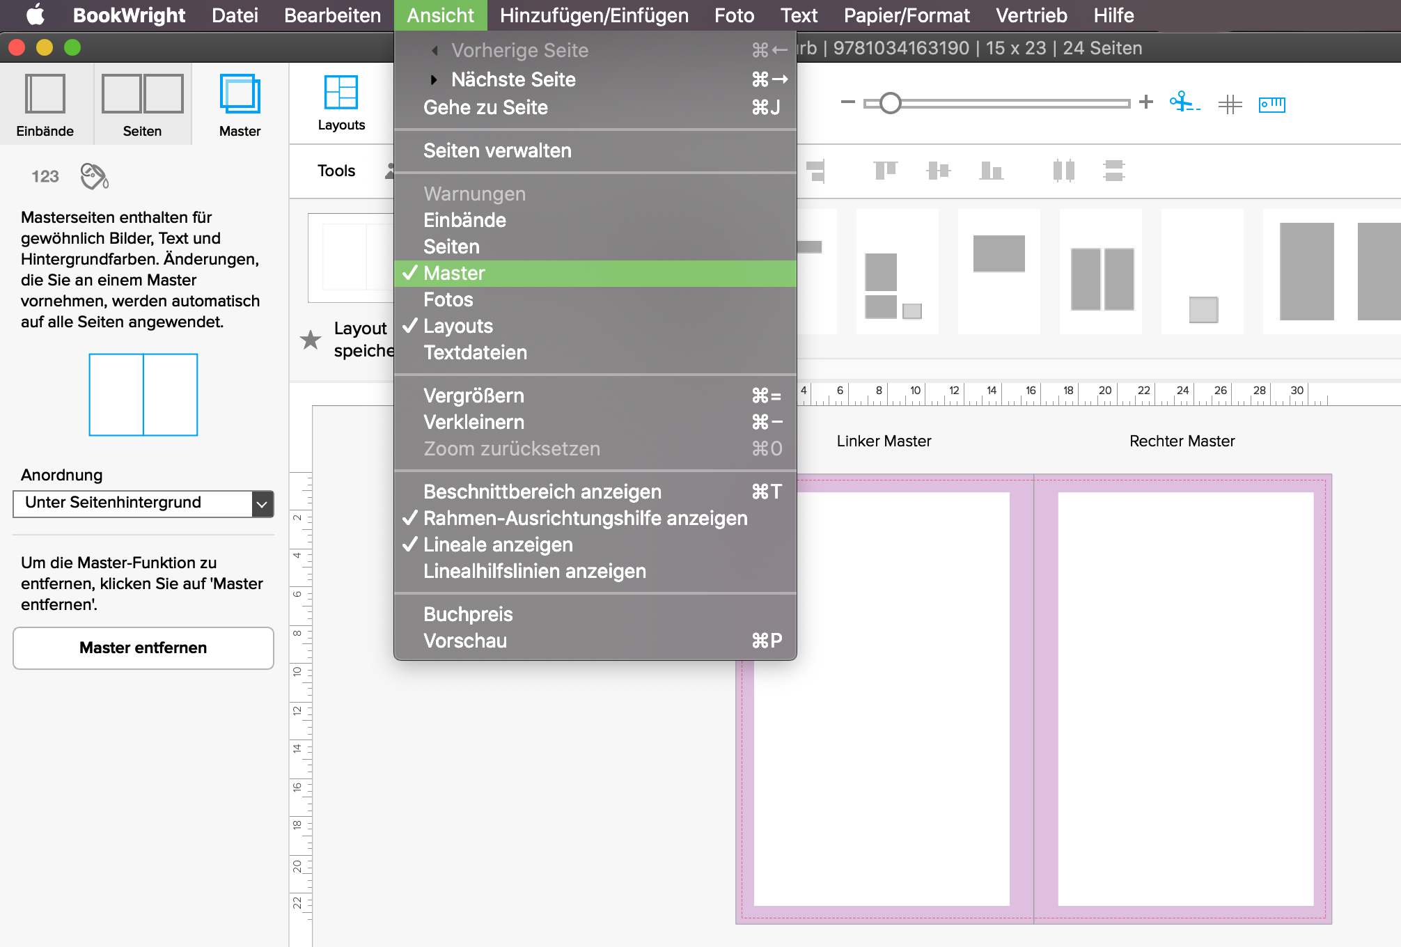Open the Vertrieb menu

pyautogui.click(x=1031, y=15)
